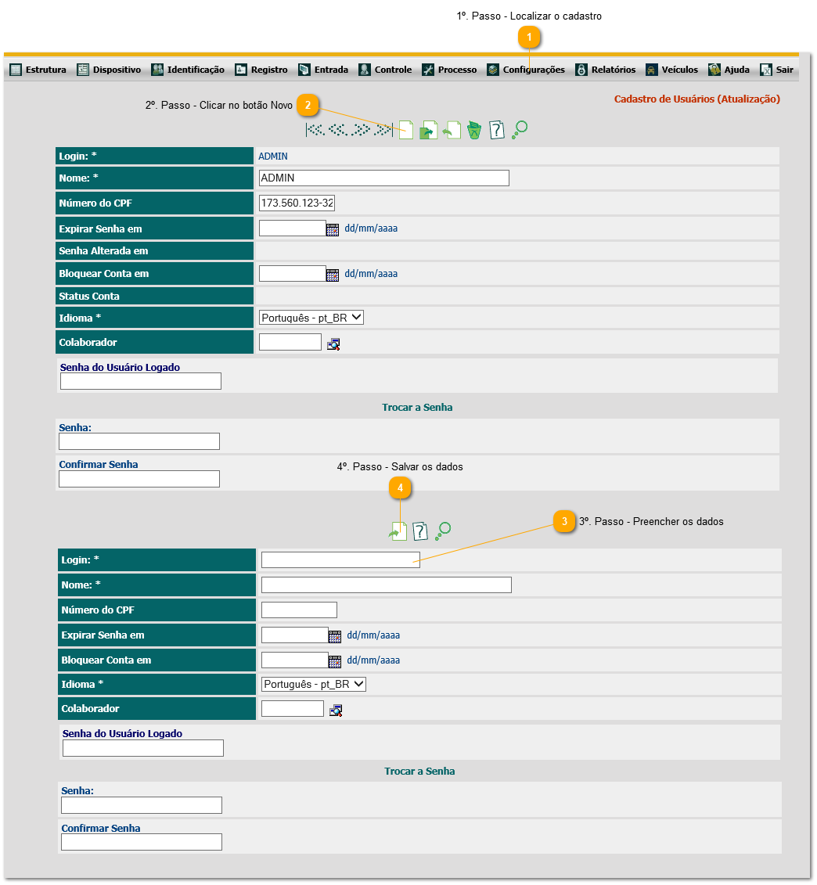This screenshot has height=885, width=817.
Task: Click the Nome field containing ADMIN
Action: click(x=383, y=178)
